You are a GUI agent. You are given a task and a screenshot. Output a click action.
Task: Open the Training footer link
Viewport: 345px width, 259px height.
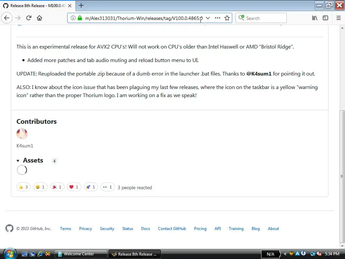236,229
